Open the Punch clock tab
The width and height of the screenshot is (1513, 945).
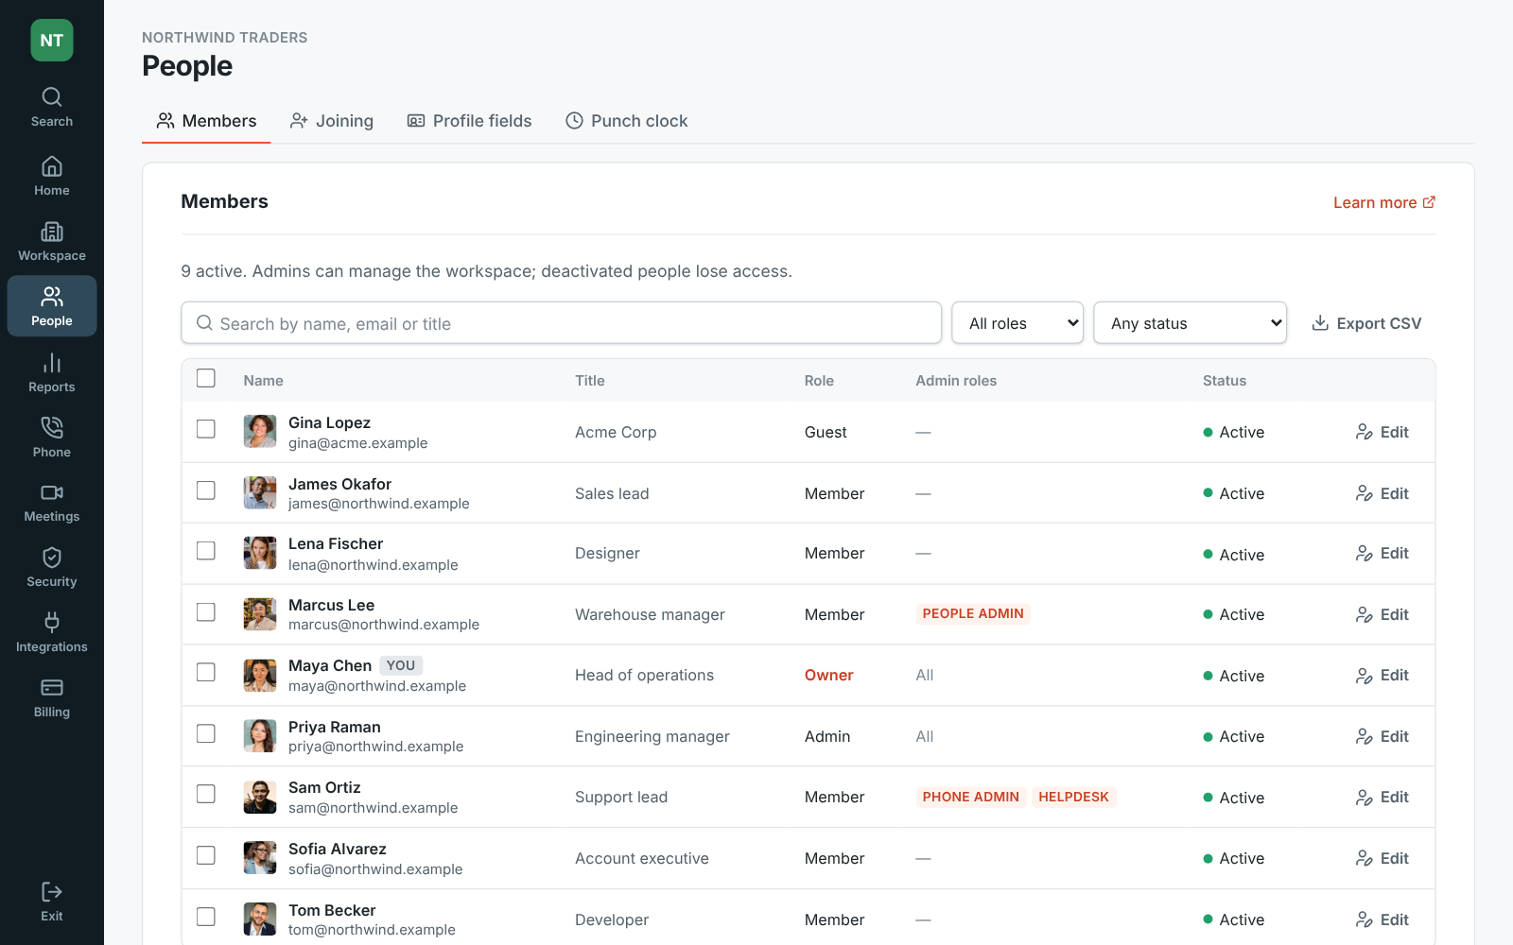pos(627,121)
